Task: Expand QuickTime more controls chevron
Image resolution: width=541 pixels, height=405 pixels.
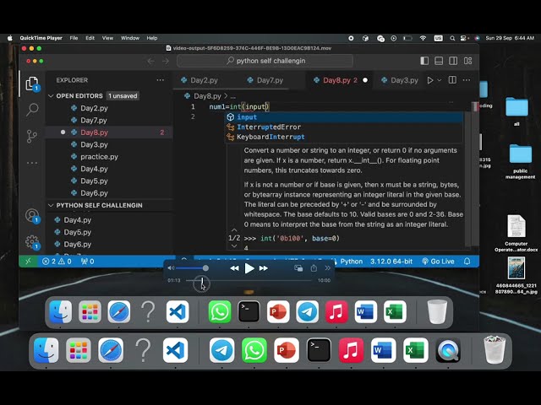Action: [x=327, y=268]
